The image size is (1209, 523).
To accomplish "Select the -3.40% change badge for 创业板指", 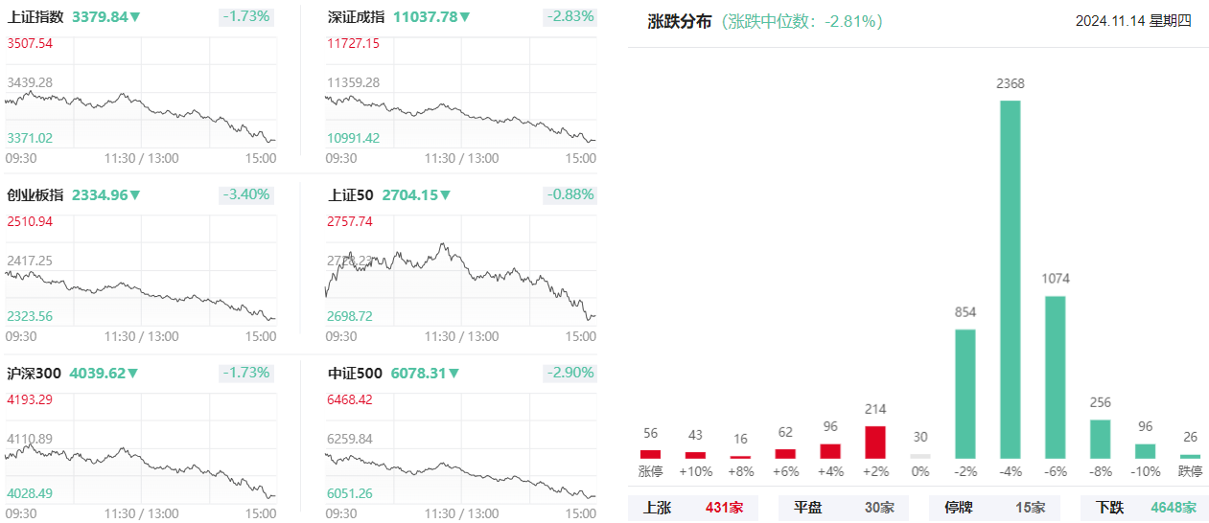I will coord(246,195).
